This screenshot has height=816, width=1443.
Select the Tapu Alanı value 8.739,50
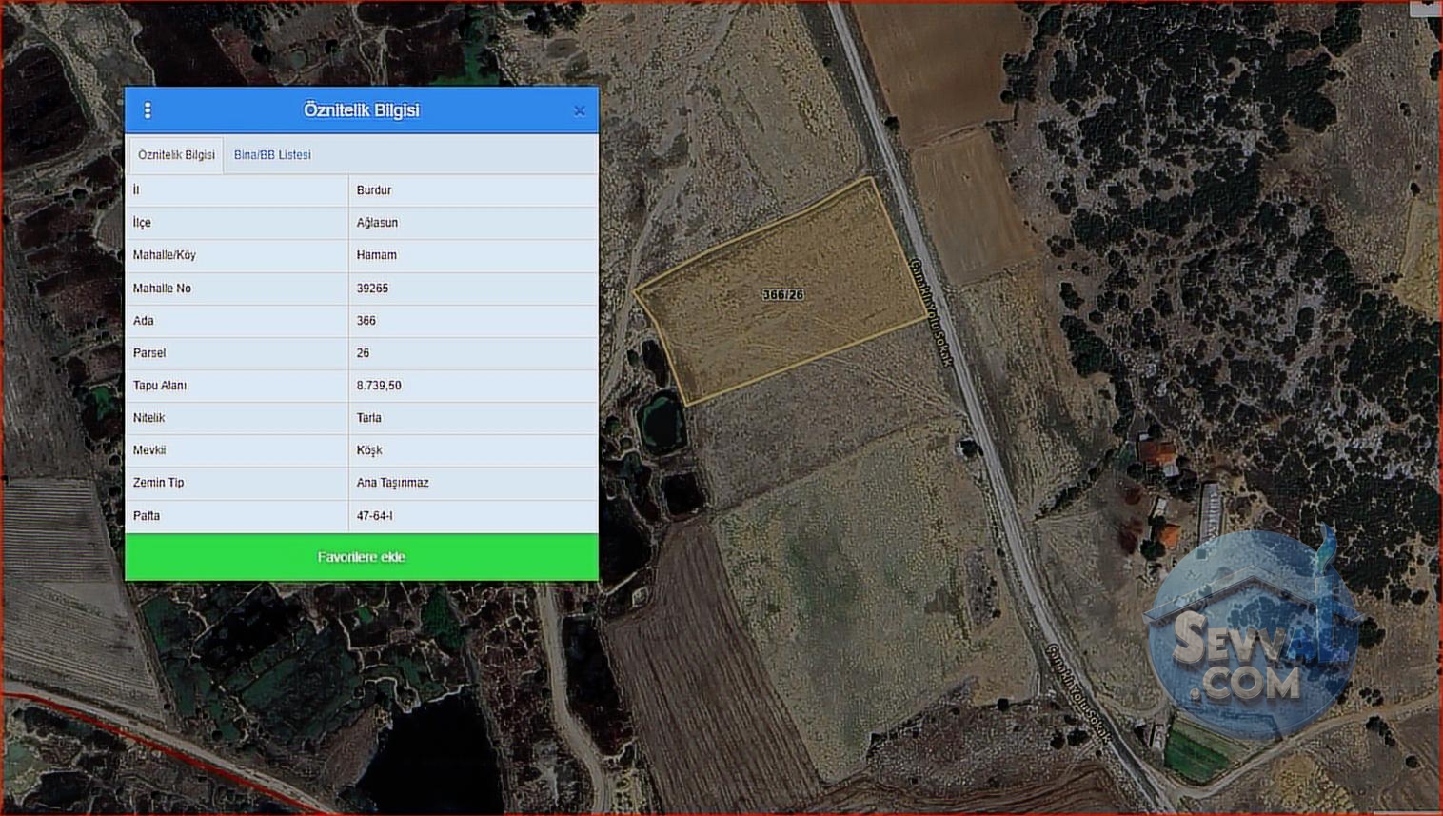[379, 386]
